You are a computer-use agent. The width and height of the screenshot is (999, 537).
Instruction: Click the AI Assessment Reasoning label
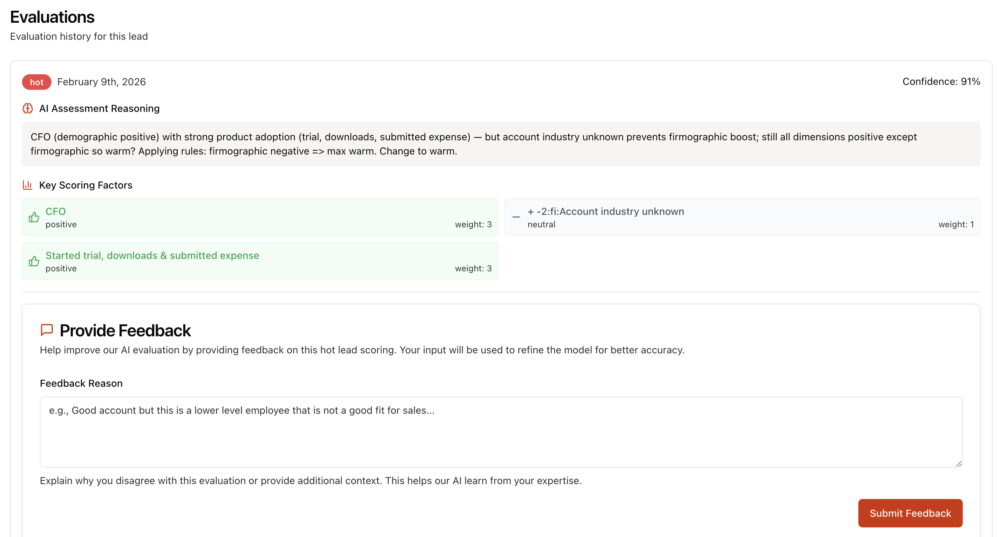[99, 109]
